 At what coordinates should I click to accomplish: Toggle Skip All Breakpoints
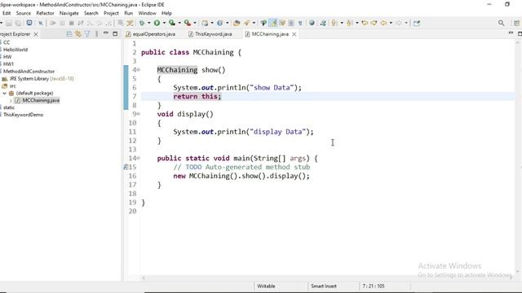41,23
